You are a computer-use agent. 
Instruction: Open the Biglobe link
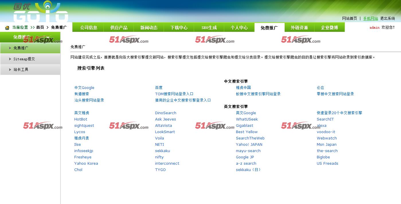(x=323, y=157)
